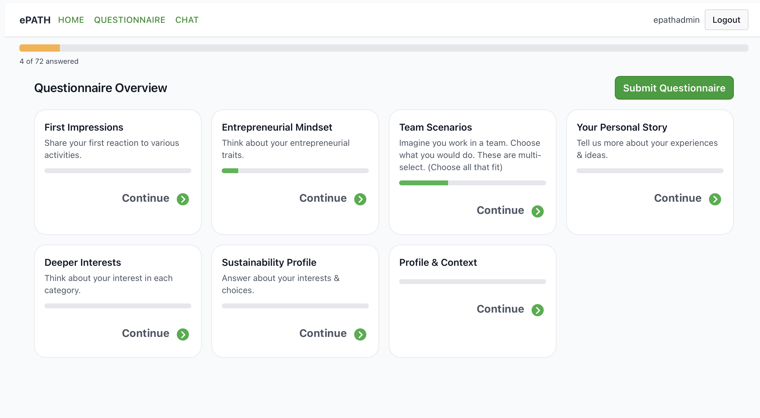Click the epathadmin username label
The height and width of the screenshot is (418, 760).
click(x=676, y=20)
